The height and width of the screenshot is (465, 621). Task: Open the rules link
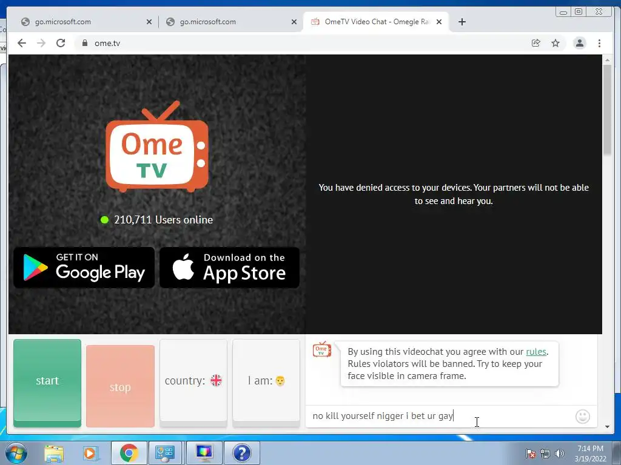pyautogui.click(x=536, y=352)
